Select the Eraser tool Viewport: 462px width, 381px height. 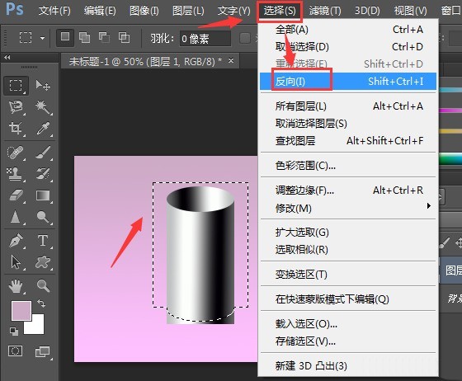click(16, 195)
